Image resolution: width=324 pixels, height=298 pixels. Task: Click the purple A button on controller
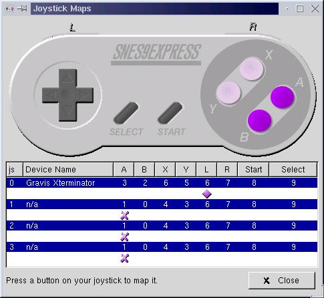point(283,97)
